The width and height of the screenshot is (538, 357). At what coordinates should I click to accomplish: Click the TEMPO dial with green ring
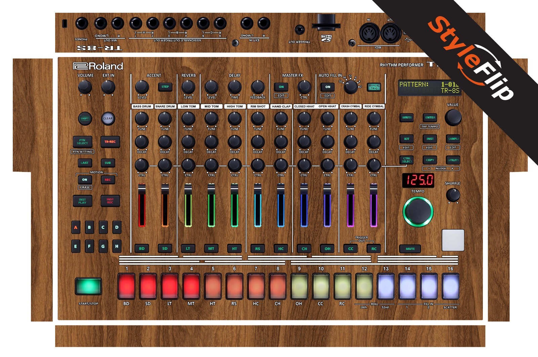click(418, 212)
